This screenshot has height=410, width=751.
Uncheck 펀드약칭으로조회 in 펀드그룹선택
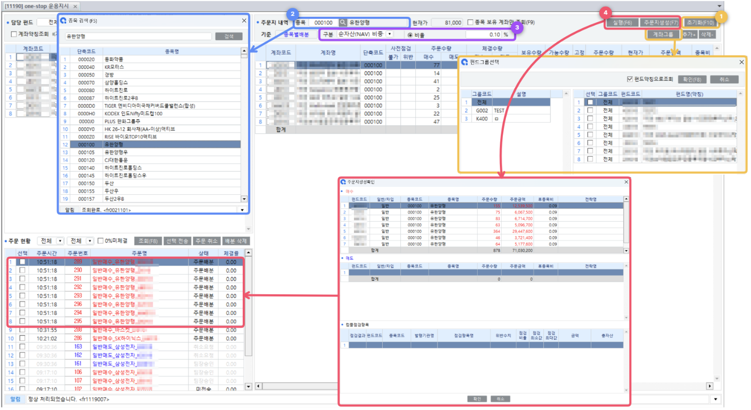[629, 79]
